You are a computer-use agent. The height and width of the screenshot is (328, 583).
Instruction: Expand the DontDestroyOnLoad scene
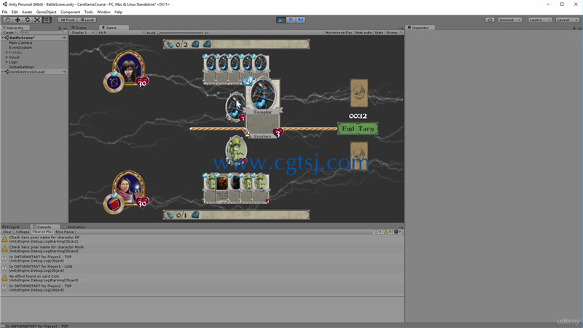pos(3,71)
